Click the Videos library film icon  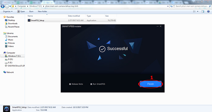(6, 46)
